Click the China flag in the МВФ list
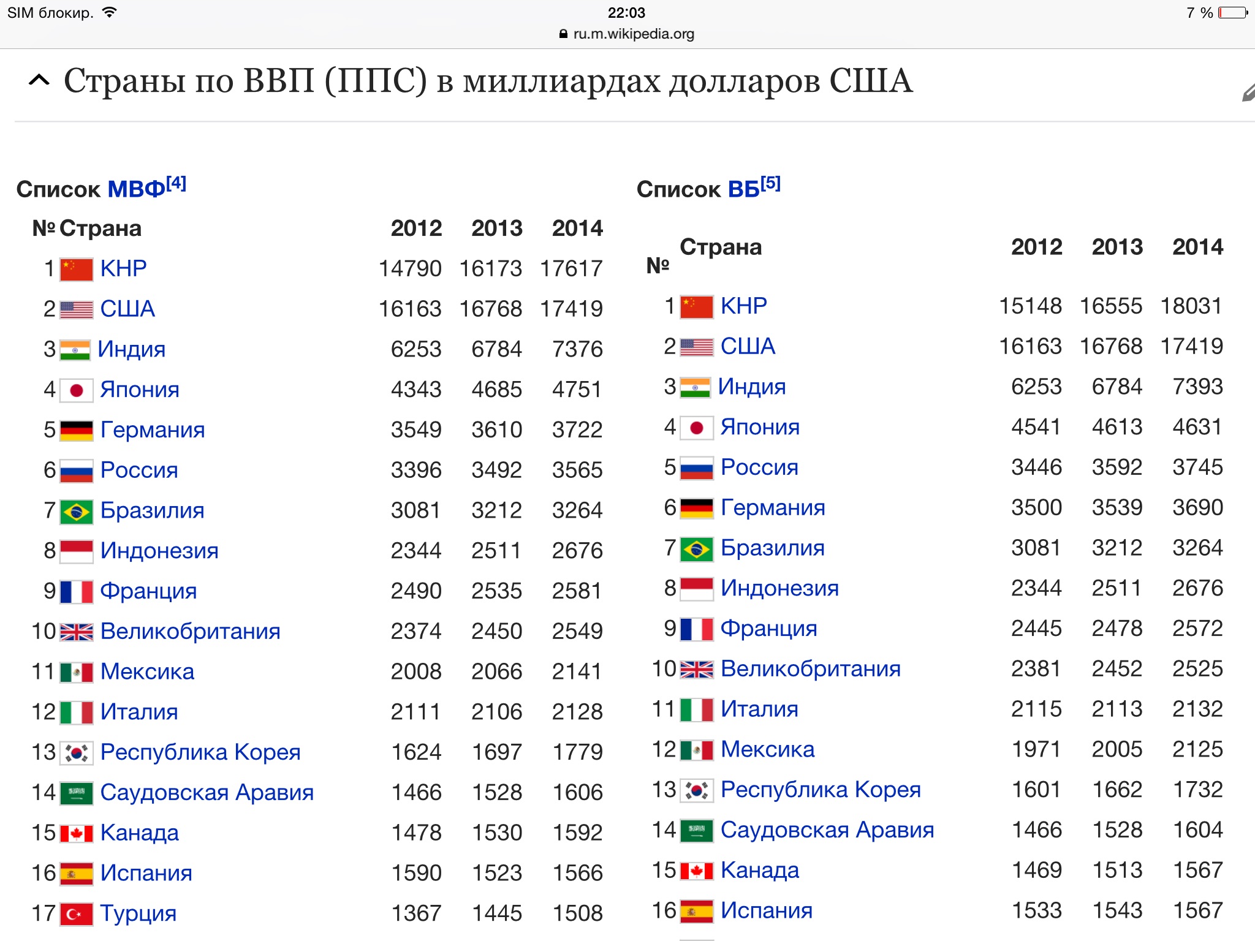This screenshot has height=941, width=1255. [x=77, y=269]
